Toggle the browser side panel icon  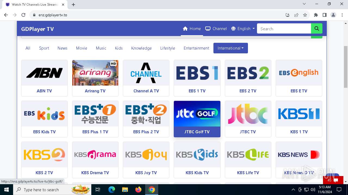(x=325, y=15)
